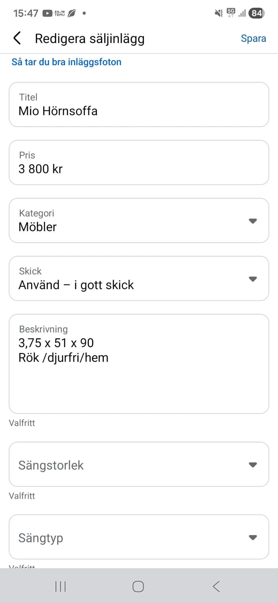Tap the back arrow in the header
This screenshot has height=603, width=278.
17,39
